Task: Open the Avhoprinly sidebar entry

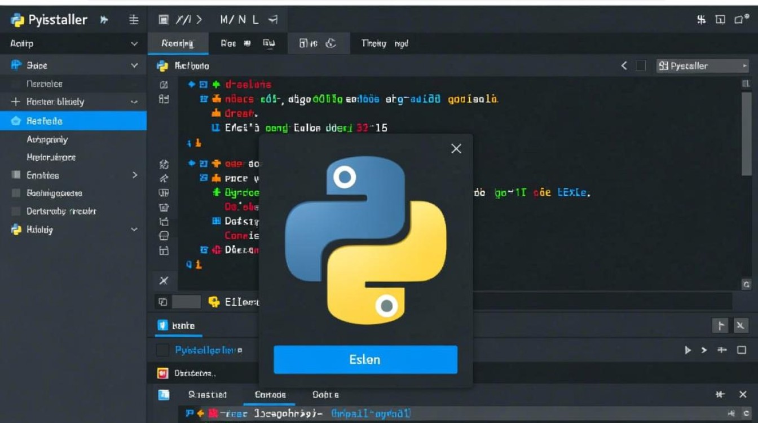Action: (x=47, y=139)
